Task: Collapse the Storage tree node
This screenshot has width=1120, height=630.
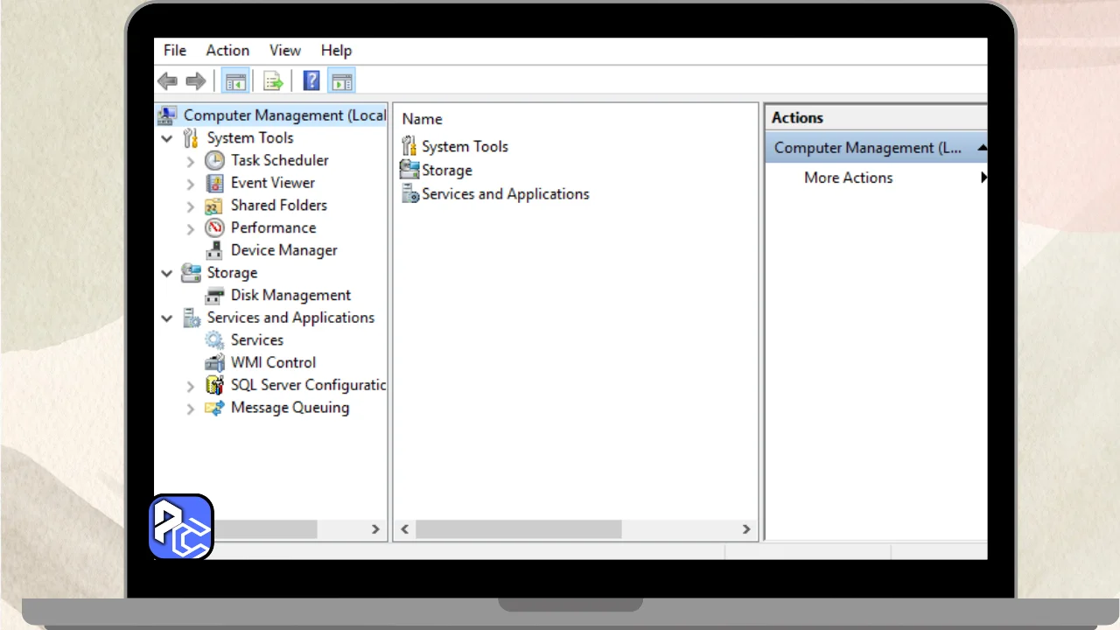Action: click(x=167, y=273)
